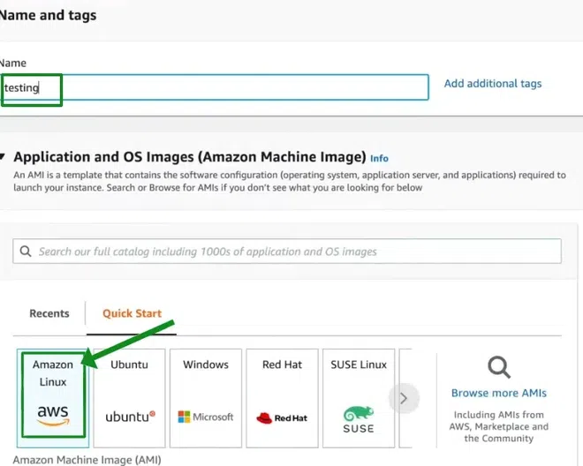Viewport: 583px width, 466px height.
Task: Click the description text about Marketplace and Community AMIs
Action: (x=499, y=426)
